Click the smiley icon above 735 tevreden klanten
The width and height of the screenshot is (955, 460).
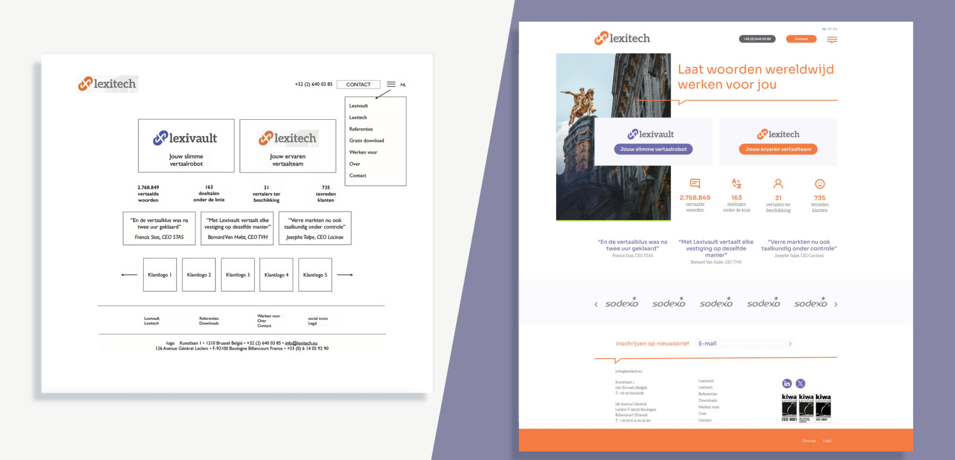click(820, 183)
